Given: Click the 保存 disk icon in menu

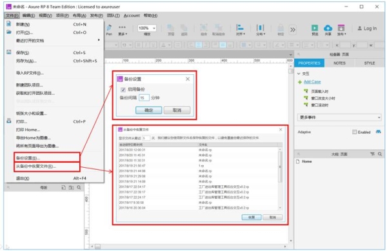Looking at the screenshot, I should (x=8, y=52).
